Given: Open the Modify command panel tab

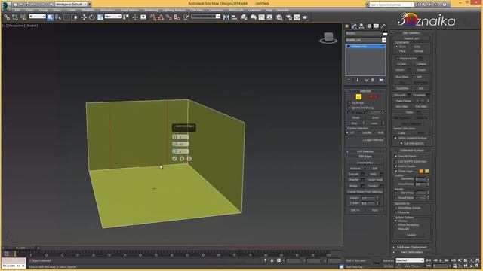Looking at the screenshot, I should tap(354, 26).
